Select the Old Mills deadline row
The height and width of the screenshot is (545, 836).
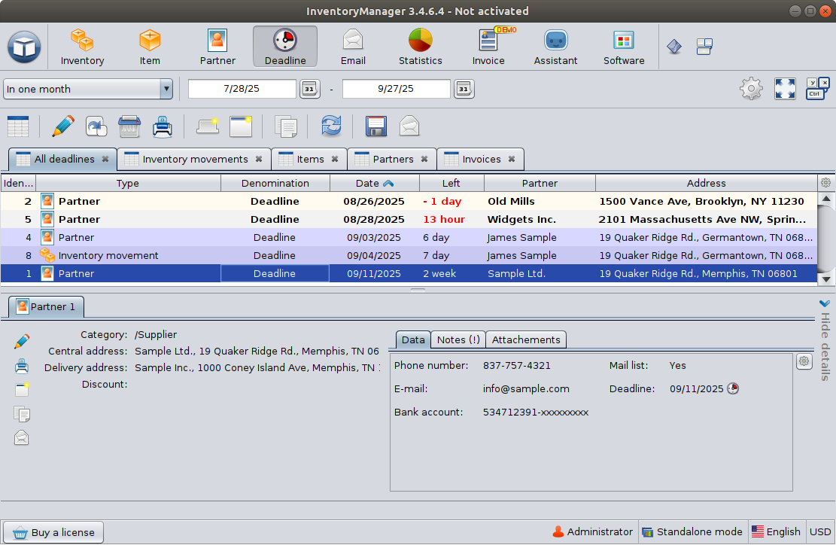coord(409,201)
